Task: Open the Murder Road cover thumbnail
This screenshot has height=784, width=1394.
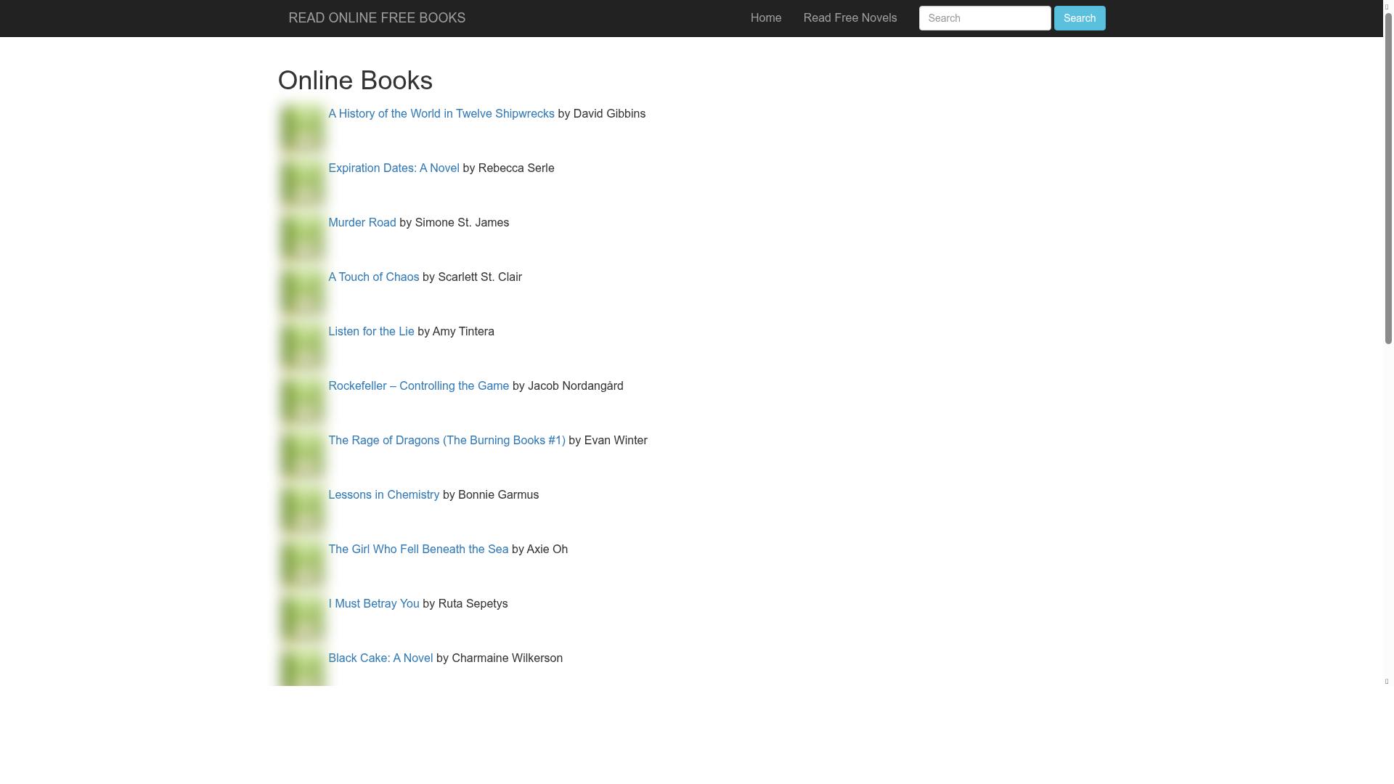Action: [301, 237]
